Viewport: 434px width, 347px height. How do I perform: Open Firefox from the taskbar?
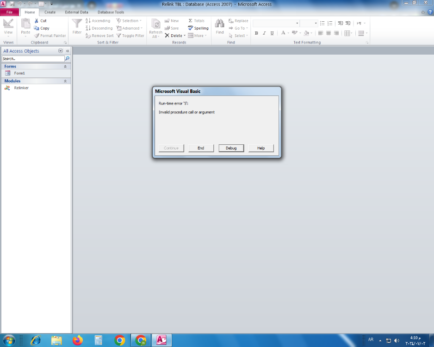click(78, 341)
